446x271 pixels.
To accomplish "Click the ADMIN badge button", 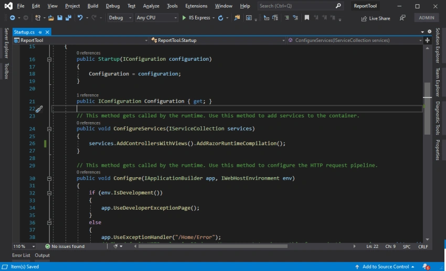I will [427, 18].
